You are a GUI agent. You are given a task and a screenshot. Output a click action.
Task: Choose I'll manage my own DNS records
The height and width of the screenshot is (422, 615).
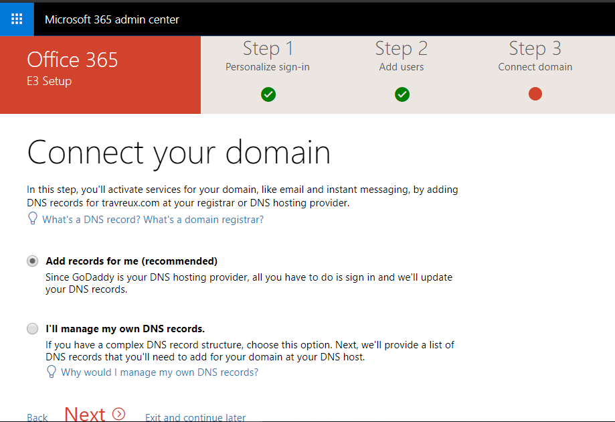(x=32, y=328)
